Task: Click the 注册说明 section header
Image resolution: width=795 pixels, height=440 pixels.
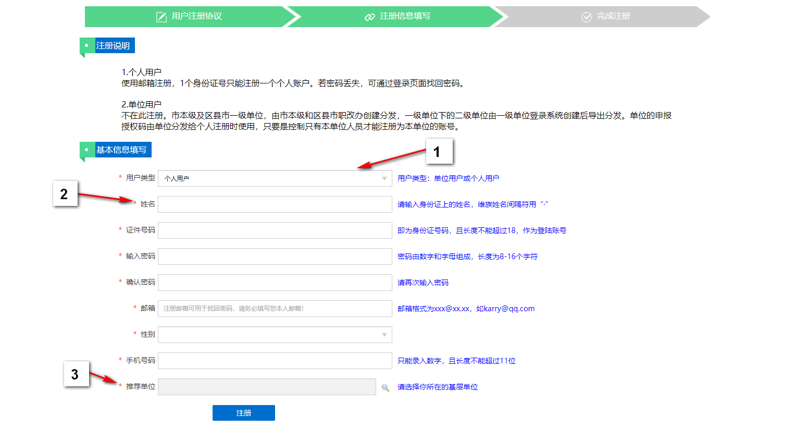Action: [x=113, y=46]
